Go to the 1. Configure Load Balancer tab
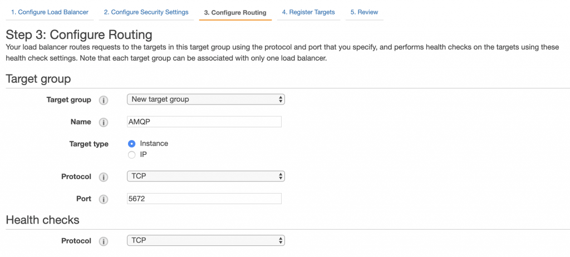The image size is (570, 257). coord(50,12)
